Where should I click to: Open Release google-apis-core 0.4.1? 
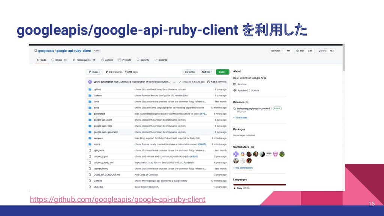254,108
